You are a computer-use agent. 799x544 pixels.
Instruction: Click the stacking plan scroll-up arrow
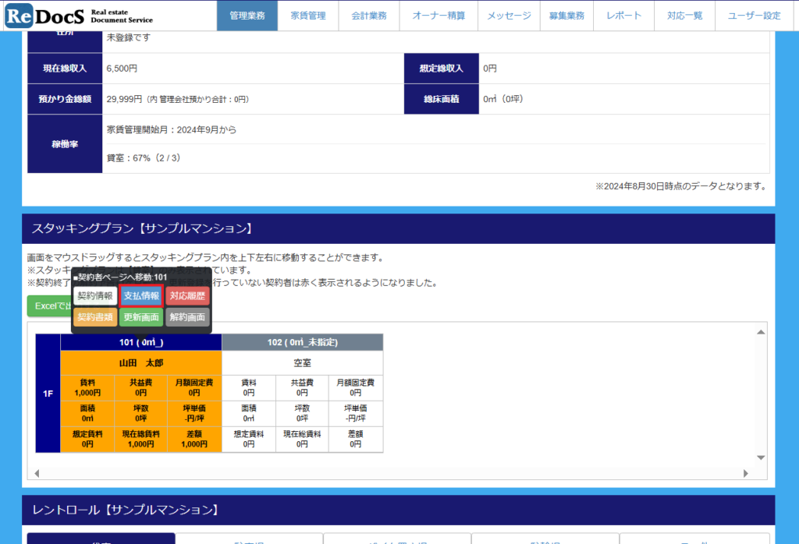[761, 332]
